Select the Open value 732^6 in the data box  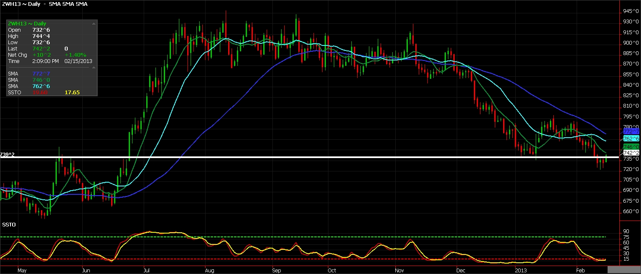(x=41, y=30)
